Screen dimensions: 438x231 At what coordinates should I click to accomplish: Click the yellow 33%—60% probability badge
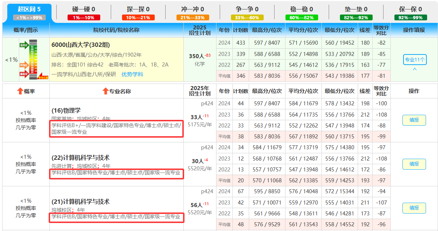point(247,17)
